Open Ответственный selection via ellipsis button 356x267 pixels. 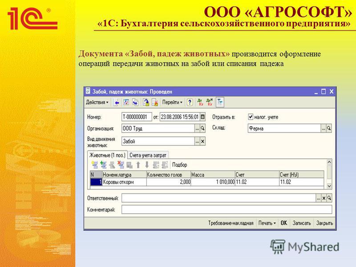click(319, 198)
